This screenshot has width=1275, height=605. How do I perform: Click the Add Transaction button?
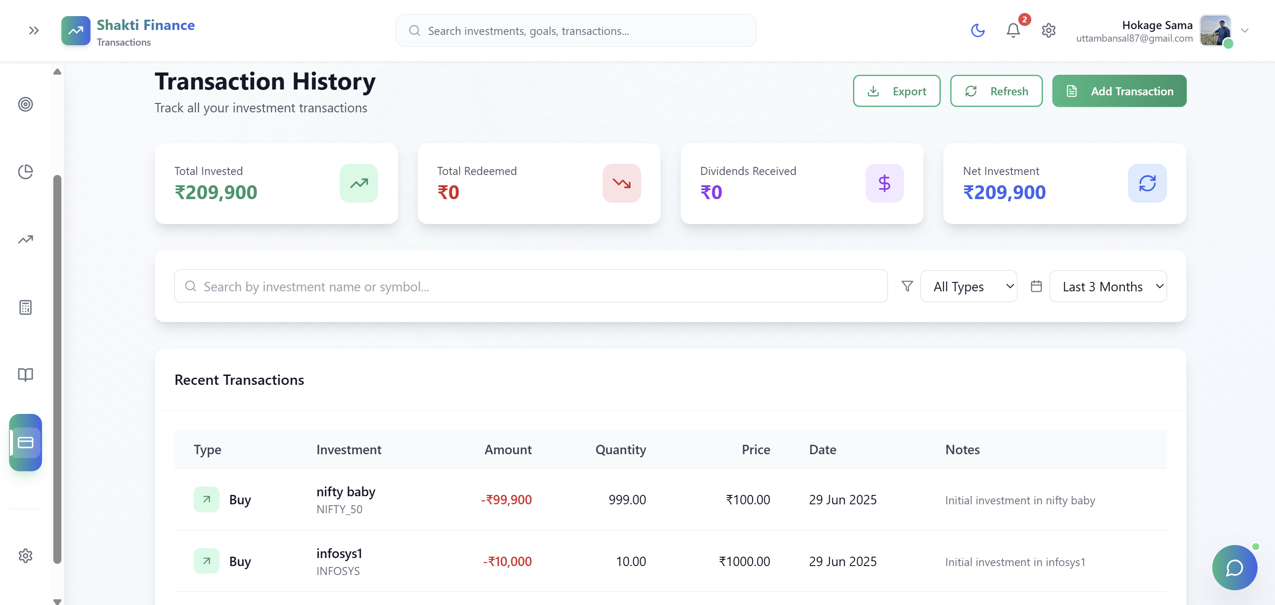[x=1119, y=91]
